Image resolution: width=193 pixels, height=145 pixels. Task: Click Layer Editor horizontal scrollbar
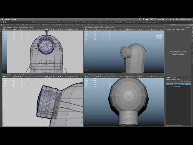[x=175, y=125]
